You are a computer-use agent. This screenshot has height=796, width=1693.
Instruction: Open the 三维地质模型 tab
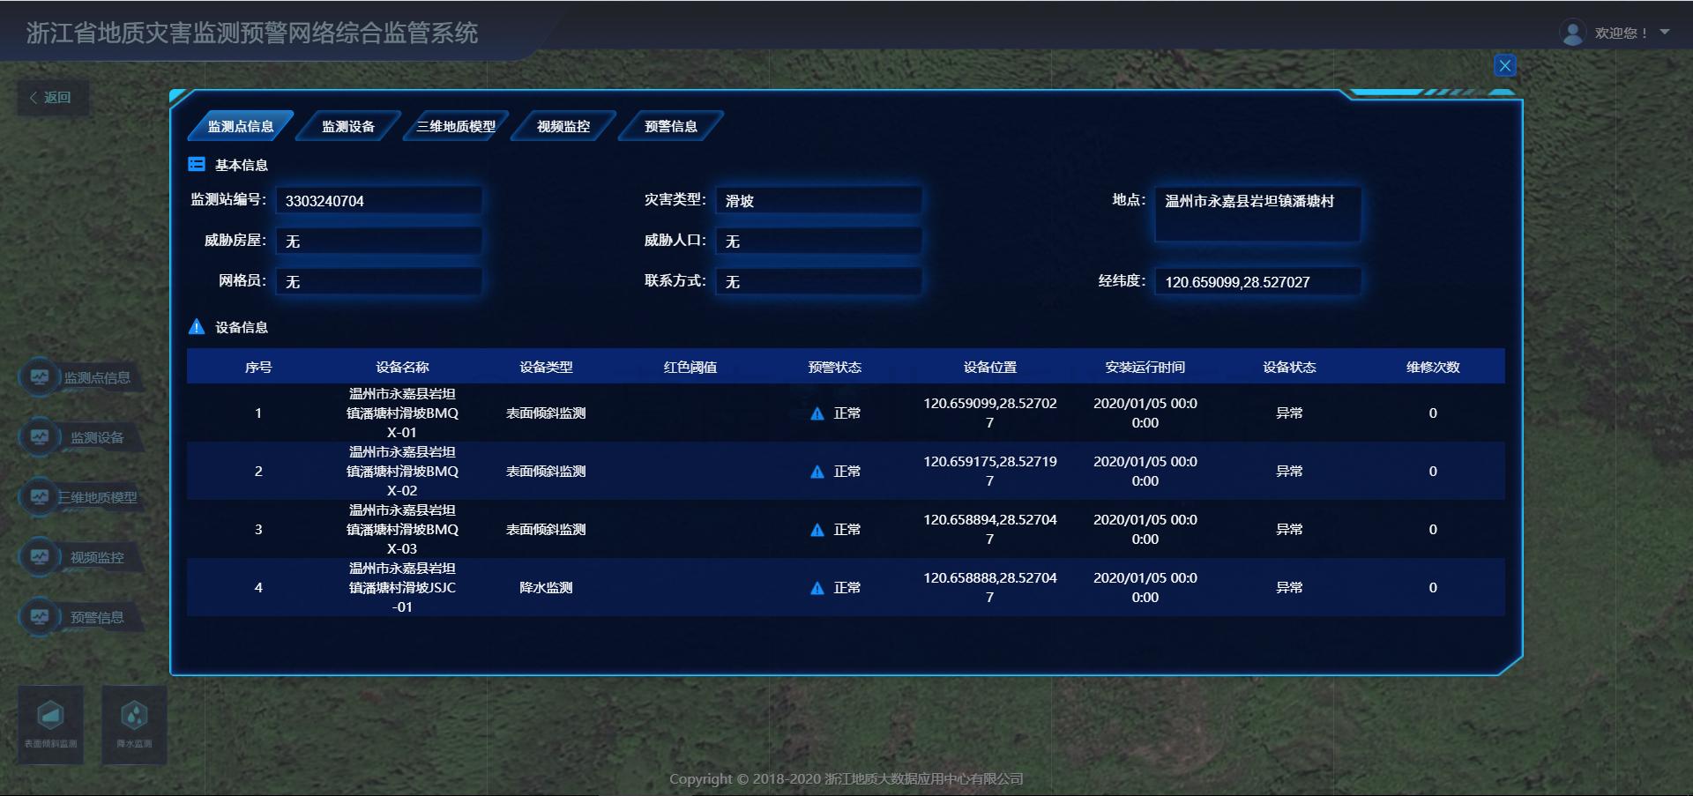click(x=456, y=127)
